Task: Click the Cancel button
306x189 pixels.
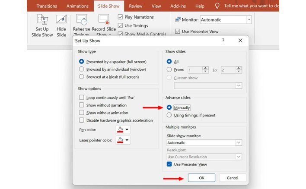Action: (x=233, y=178)
